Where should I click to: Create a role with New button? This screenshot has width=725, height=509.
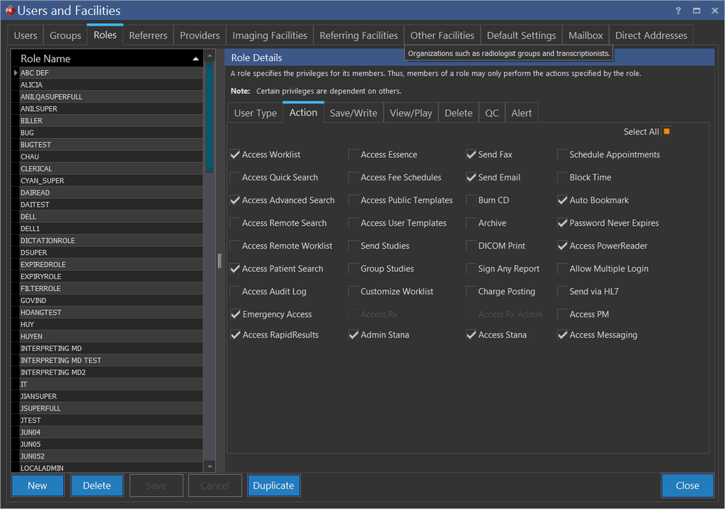click(38, 486)
